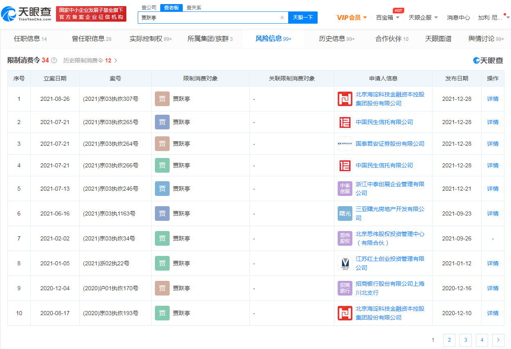
Task: Open 详情 for case 京03执恢265号
Action: (x=493, y=122)
